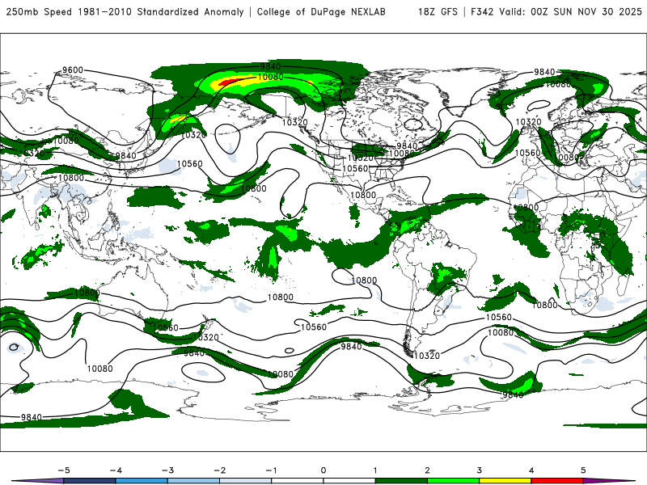Click the dark green 1 to 2 colorbar segment
Screen dimensions: 647x485
(x=401, y=481)
